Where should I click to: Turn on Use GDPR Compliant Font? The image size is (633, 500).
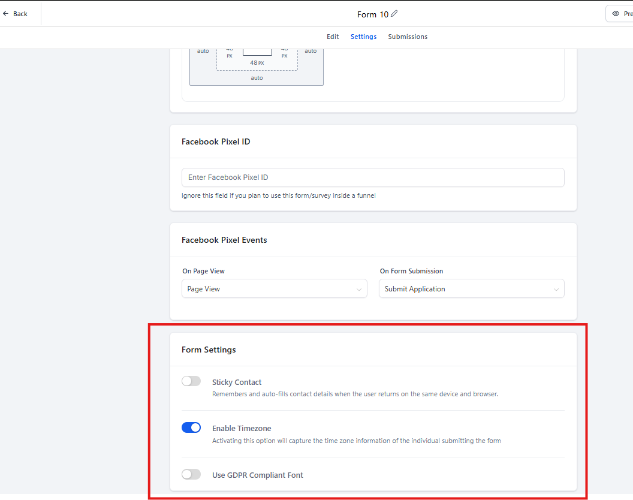pyautogui.click(x=191, y=474)
